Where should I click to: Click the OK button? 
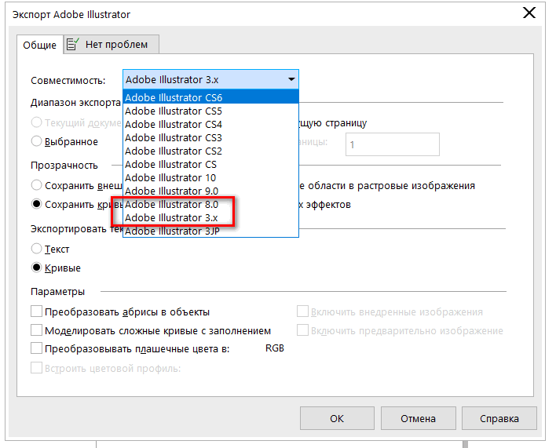pos(336,418)
